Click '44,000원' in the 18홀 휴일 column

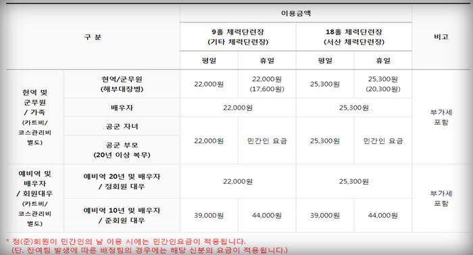pyautogui.click(x=383, y=215)
